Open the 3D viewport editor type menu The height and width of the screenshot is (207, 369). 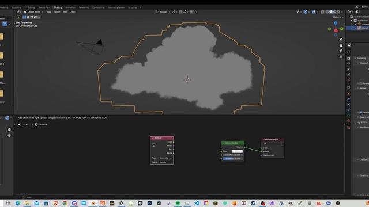(x=18, y=11)
